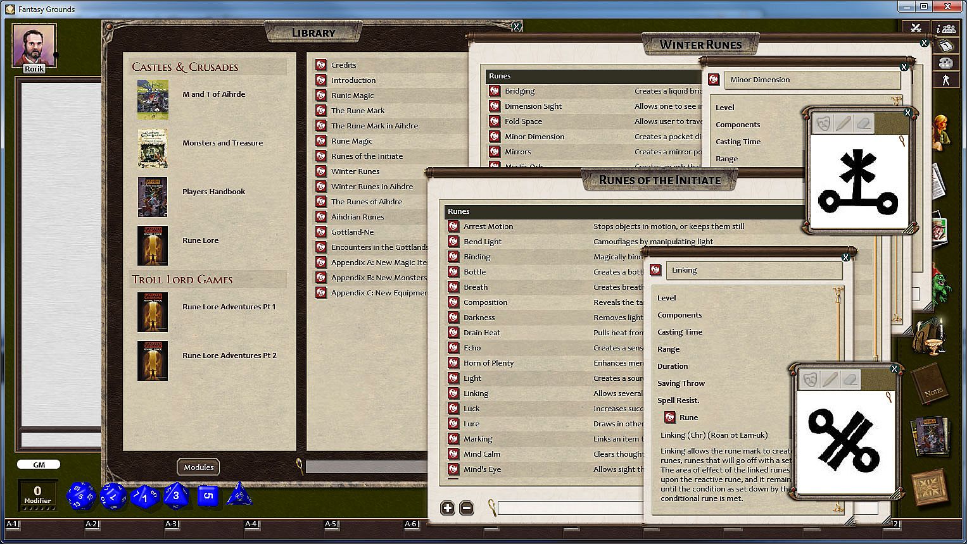Screen dimensions: 967x544
Task: Toggle pencil tool in upper rune image window
Action: [x=843, y=123]
